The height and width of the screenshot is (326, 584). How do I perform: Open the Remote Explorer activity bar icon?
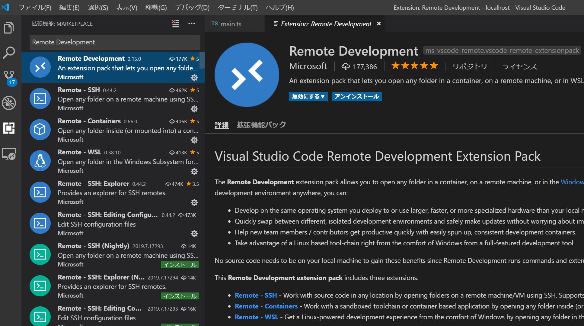(x=9, y=154)
